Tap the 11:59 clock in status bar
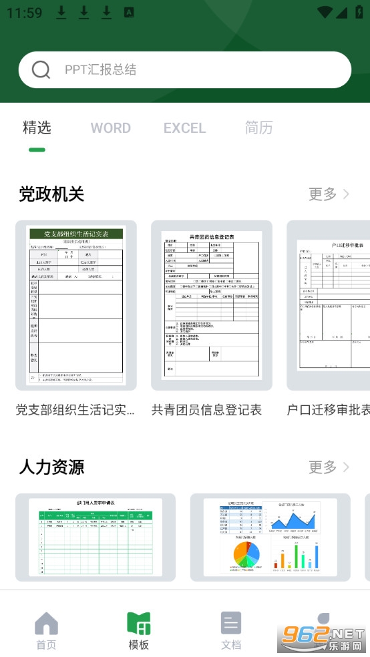 tap(24, 13)
